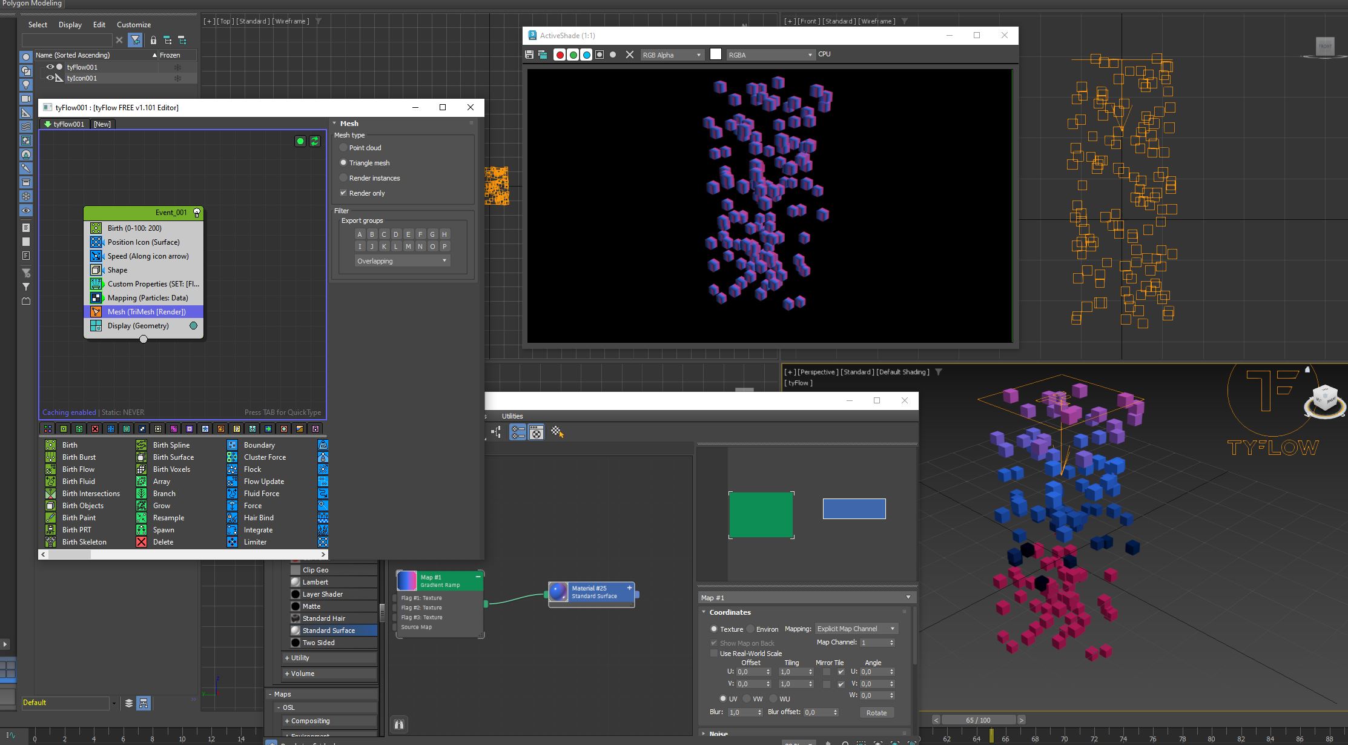Viewport: 1348px width, 745px height.
Task: Click export group P button
Action: click(x=444, y=247)
